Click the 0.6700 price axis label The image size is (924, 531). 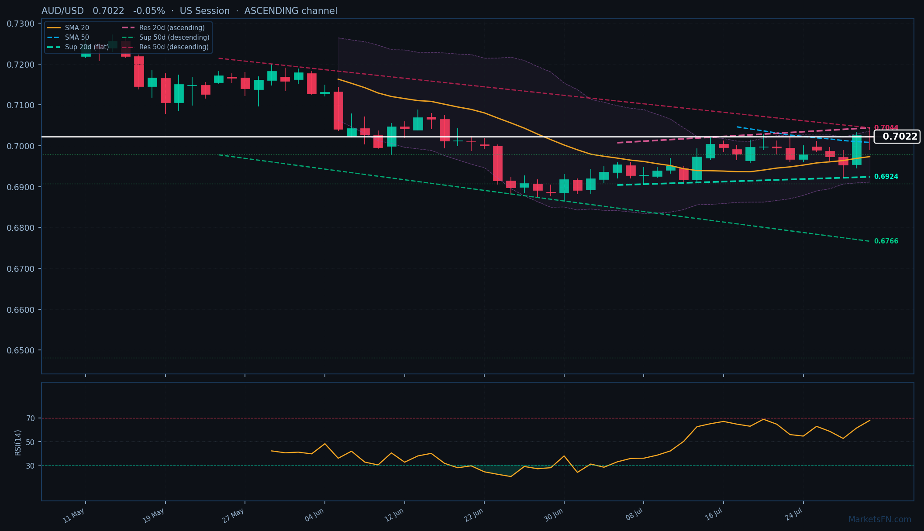coord(21,269)
